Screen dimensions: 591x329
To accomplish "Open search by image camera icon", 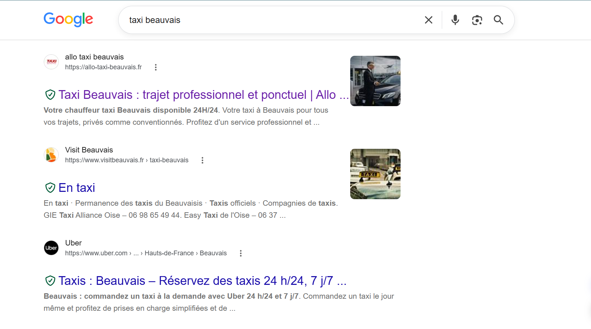I will 477,20.
